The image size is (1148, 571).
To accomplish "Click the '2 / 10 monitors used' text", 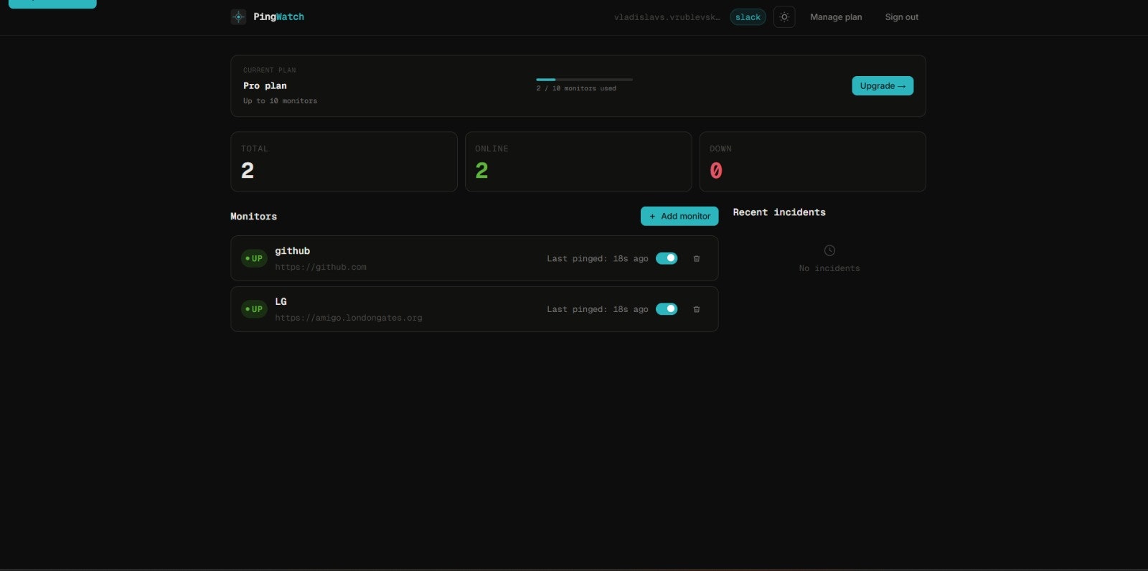I will pos(576,88).
